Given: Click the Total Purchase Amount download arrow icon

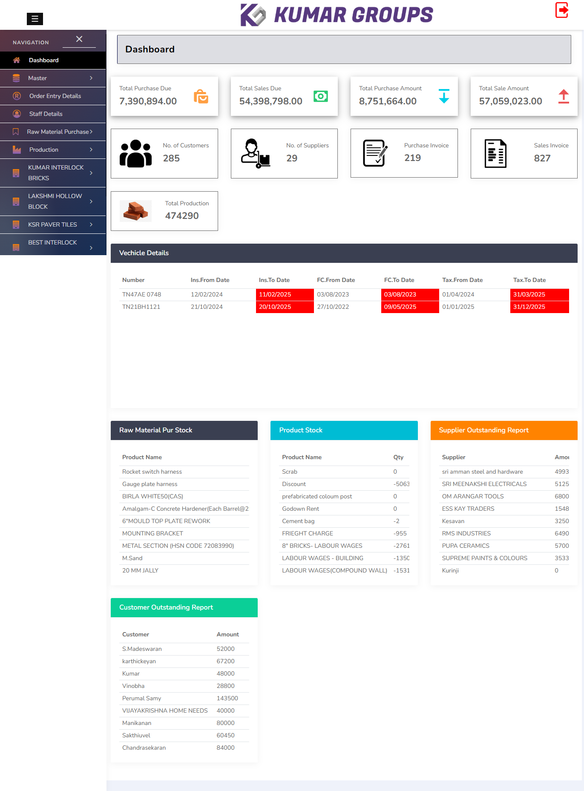Looking at the screenshot, I should point(444,96).
